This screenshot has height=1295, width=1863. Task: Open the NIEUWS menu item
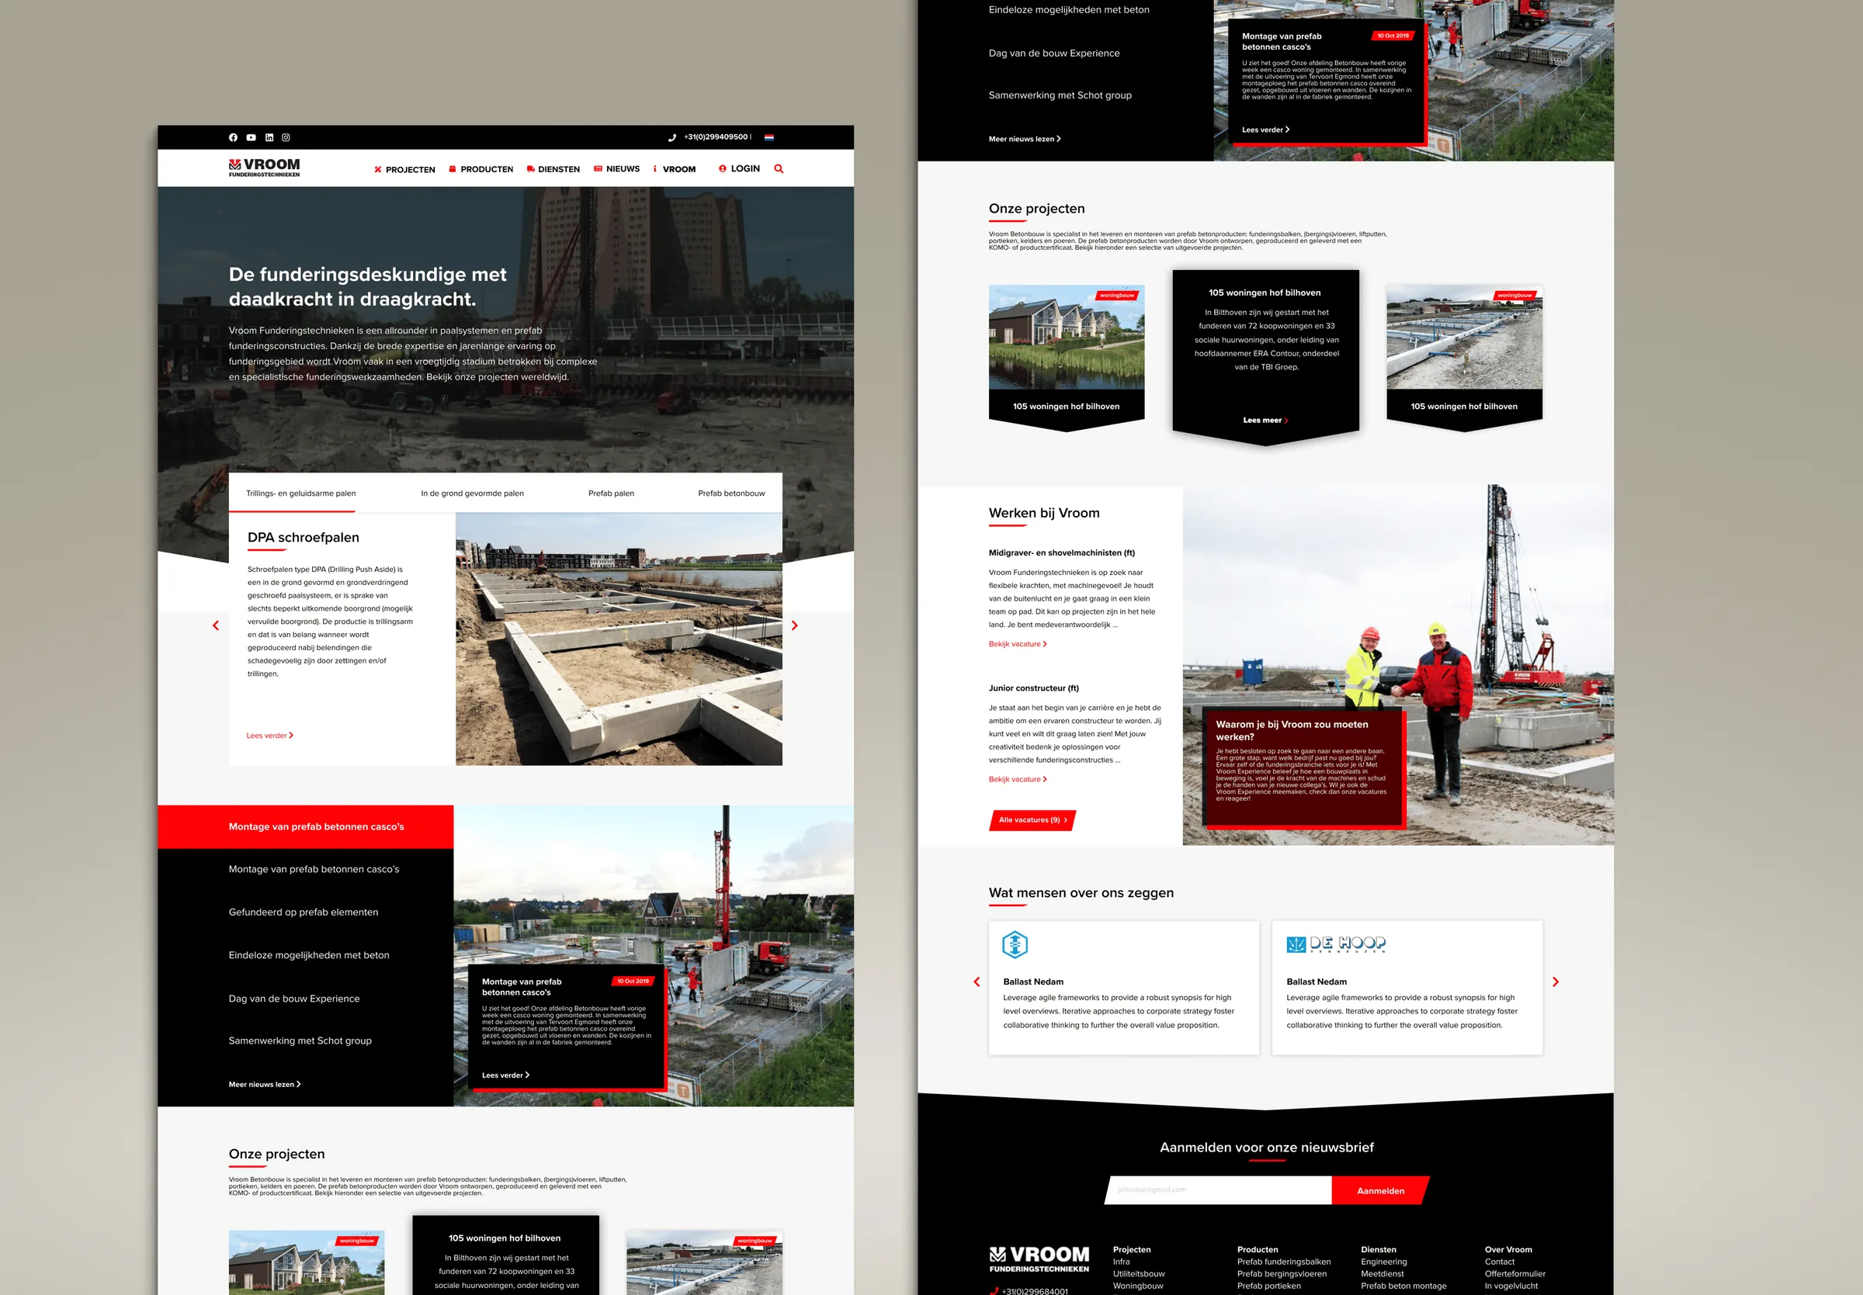coord(616,168)
